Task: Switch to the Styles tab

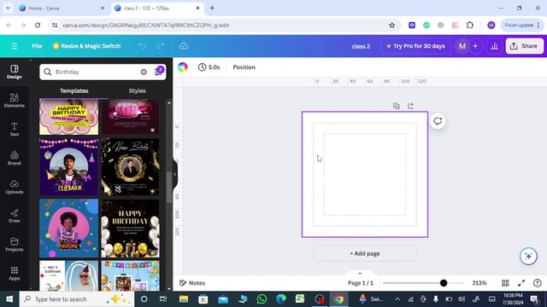Action: point(137,91)
